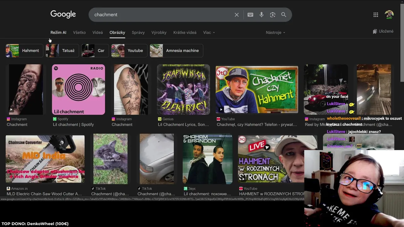Open the on-screen keyboard icon
The height and width of the screenshot is (227, 404).
tap(250, 15)
